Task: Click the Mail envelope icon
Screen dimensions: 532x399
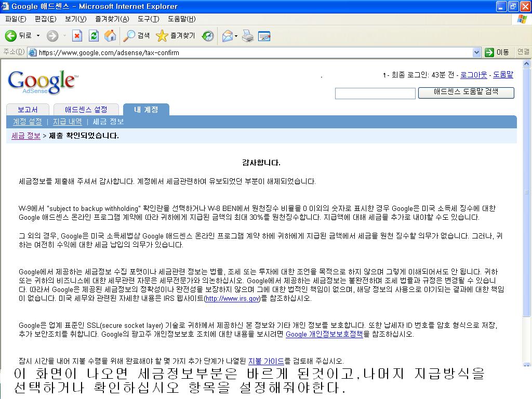Action: pyautogui.click(x=228, y=36)
